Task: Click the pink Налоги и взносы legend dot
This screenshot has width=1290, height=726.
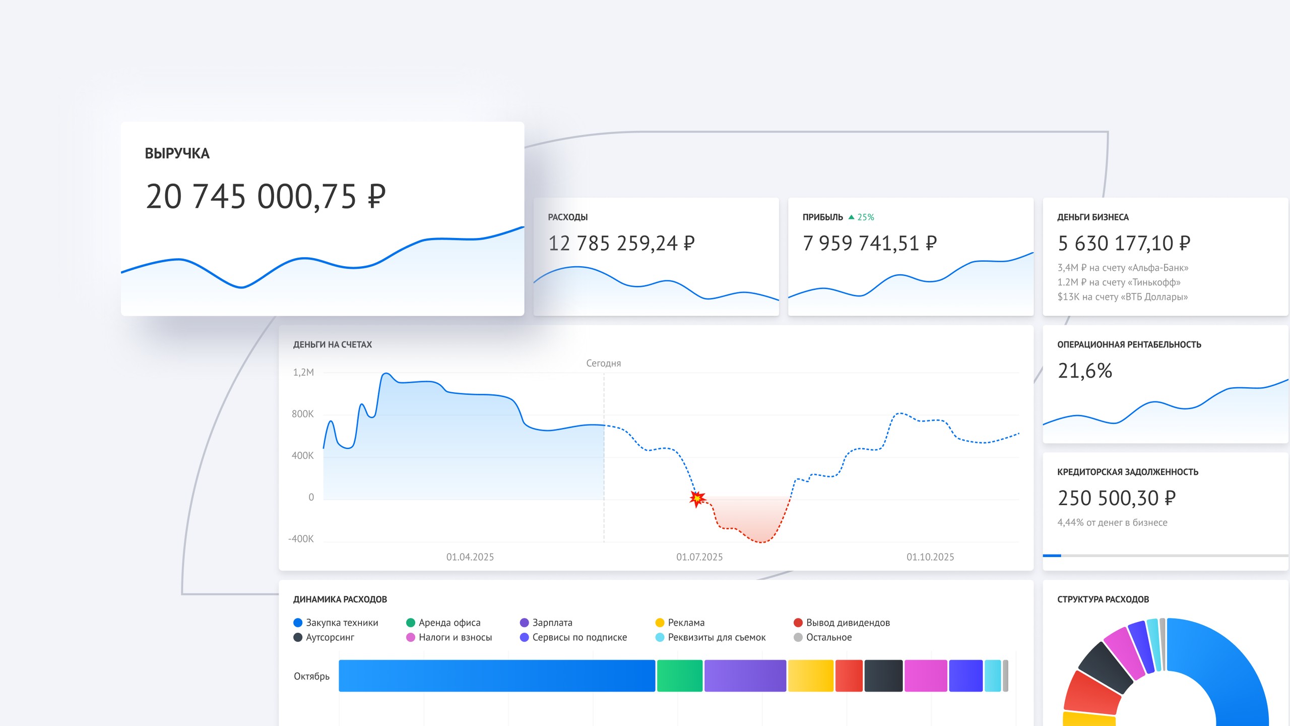Action: coord(411,637)
